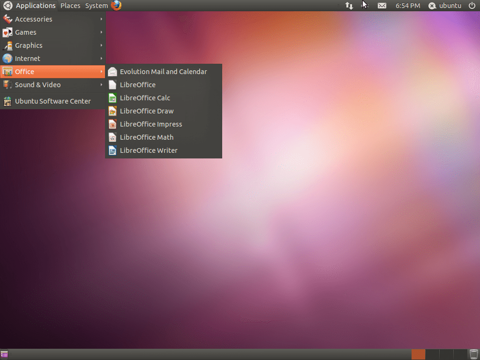Viewport: 480px width, 360px height.
Task: Launch LibreOffice Calc
Action: coord(164,98)
